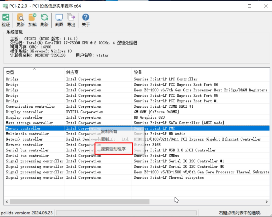Select the Sunrise Point-LP SMBus row

click(137, 155)
